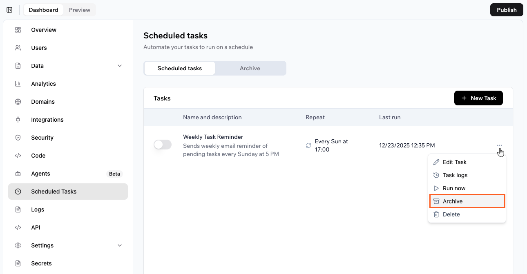Viewport: 527px width, 274px height.
Task: Click the New Task button
Action: [478, 98]
